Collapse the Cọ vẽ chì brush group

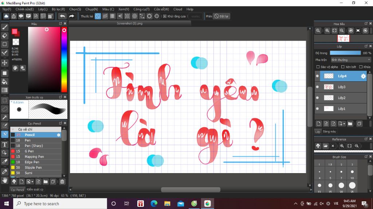tap(13, 130)
